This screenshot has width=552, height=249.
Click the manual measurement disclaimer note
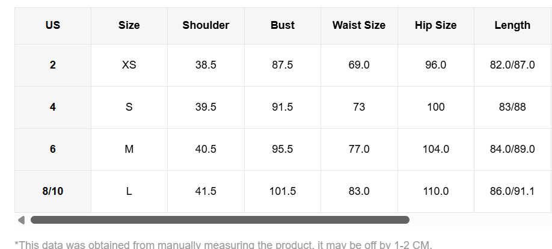point(223,244)
